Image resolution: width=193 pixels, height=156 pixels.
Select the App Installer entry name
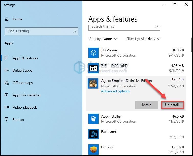[x=111, y=116]
